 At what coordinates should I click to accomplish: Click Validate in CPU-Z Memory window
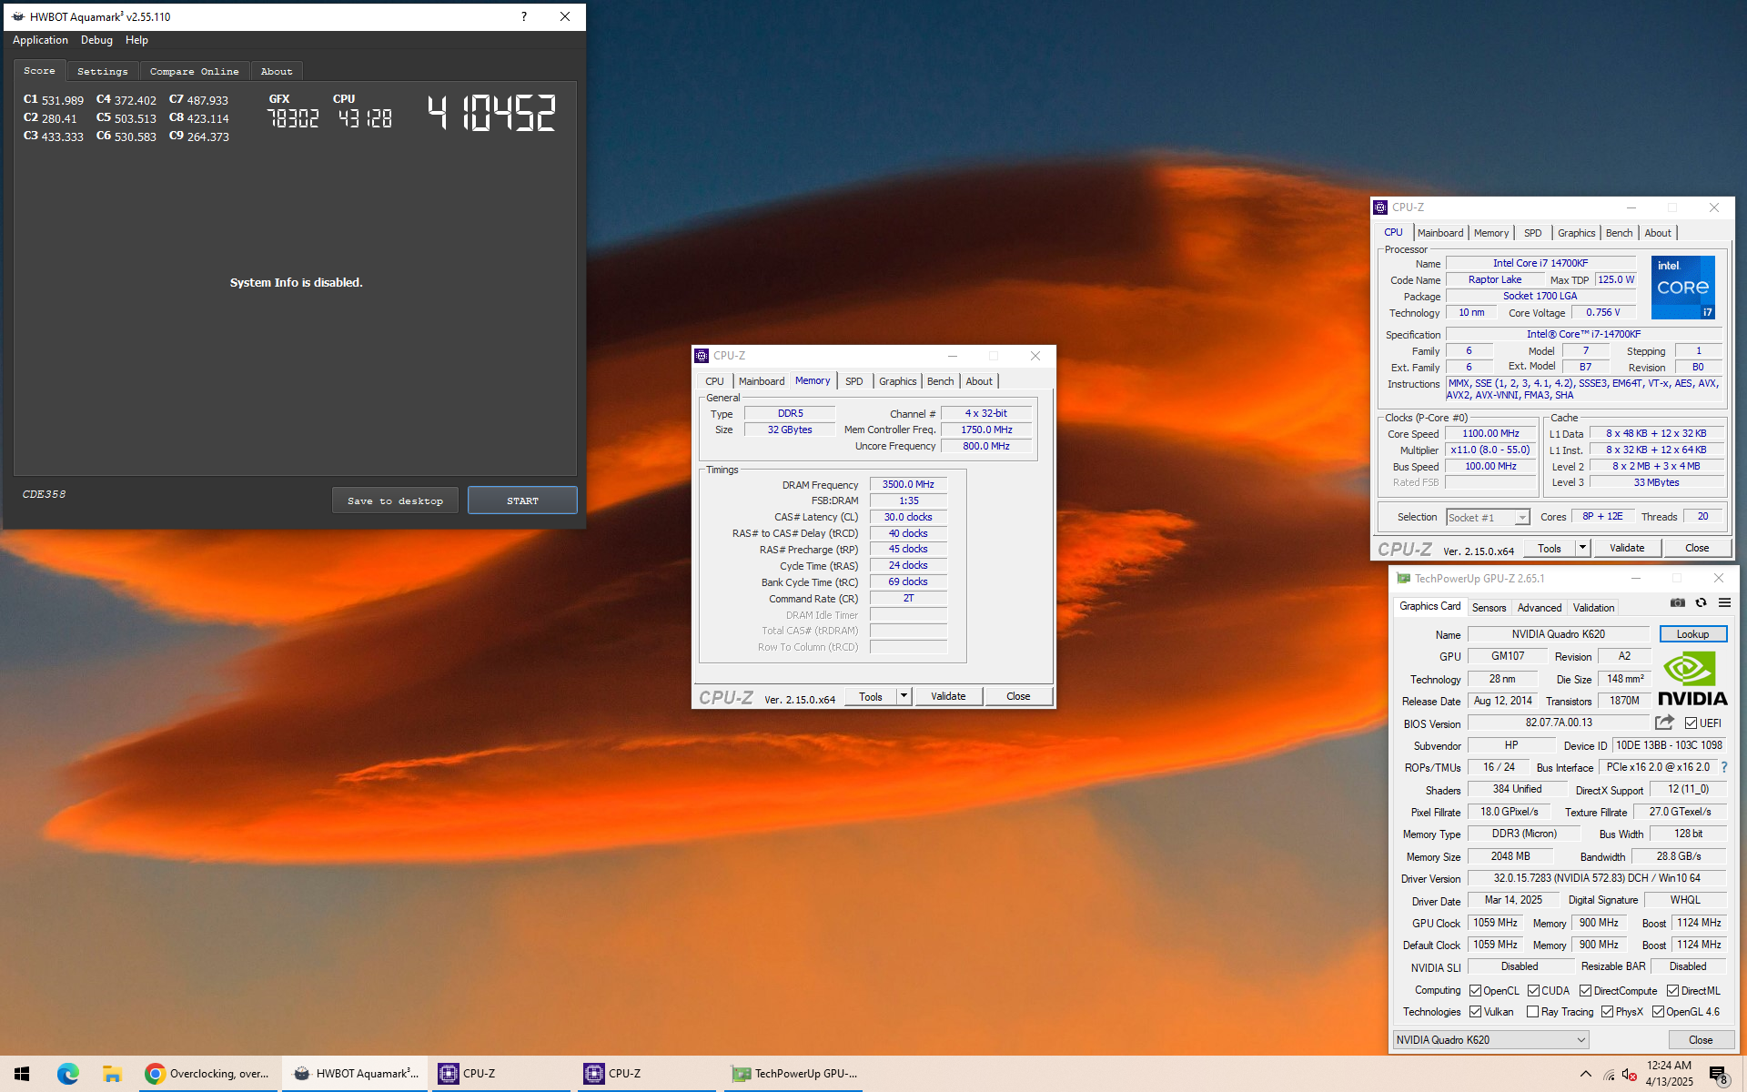948,696
